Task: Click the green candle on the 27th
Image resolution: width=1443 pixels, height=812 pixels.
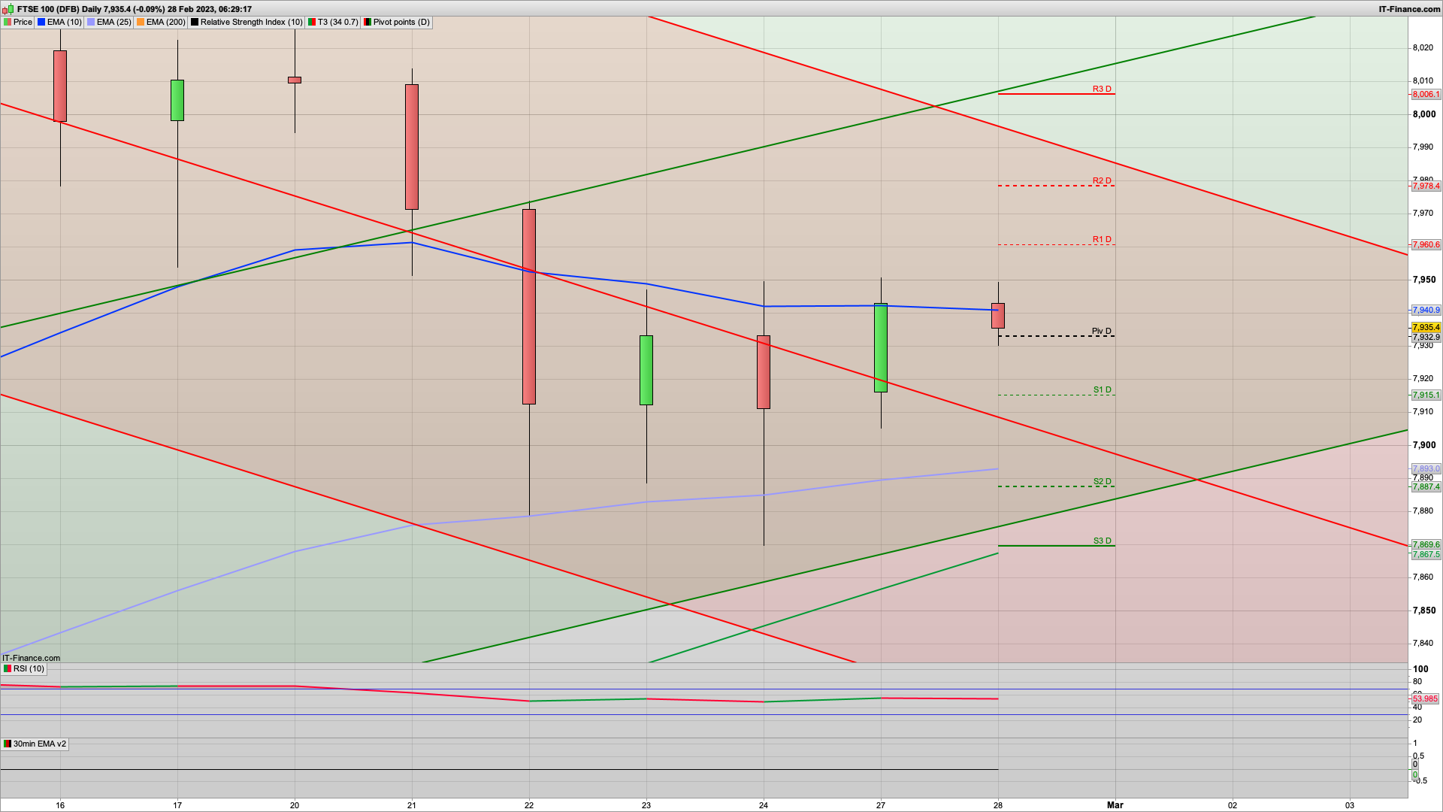Action: 881,347
